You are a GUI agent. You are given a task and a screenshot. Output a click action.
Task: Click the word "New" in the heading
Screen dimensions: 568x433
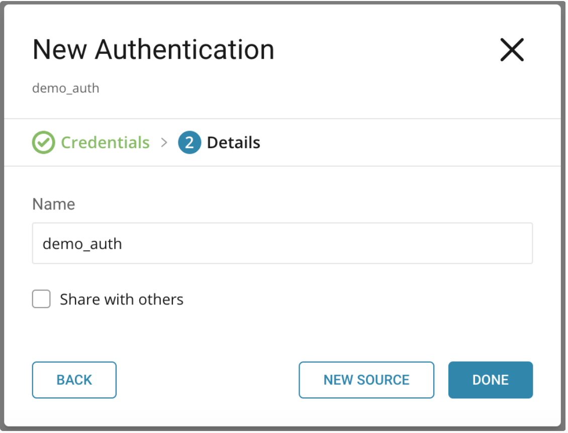pyautogui.click(x=60, y=50)
